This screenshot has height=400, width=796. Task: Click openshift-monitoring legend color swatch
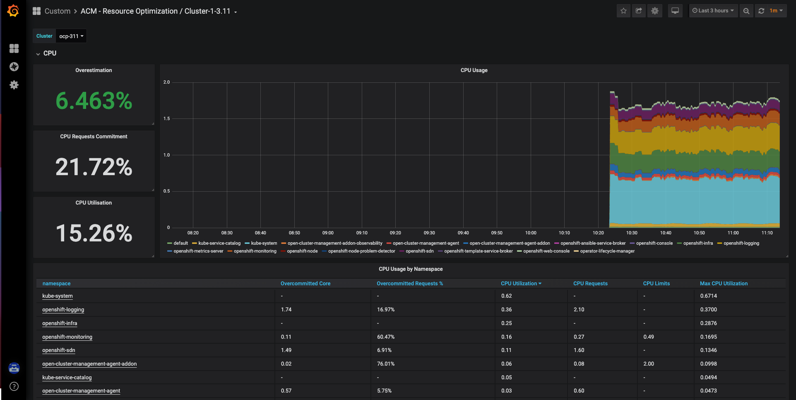click(x=230, y=251)
